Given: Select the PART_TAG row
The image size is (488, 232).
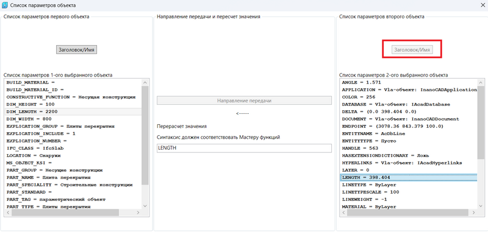Looking at the screenshot, I should (73, 199).
